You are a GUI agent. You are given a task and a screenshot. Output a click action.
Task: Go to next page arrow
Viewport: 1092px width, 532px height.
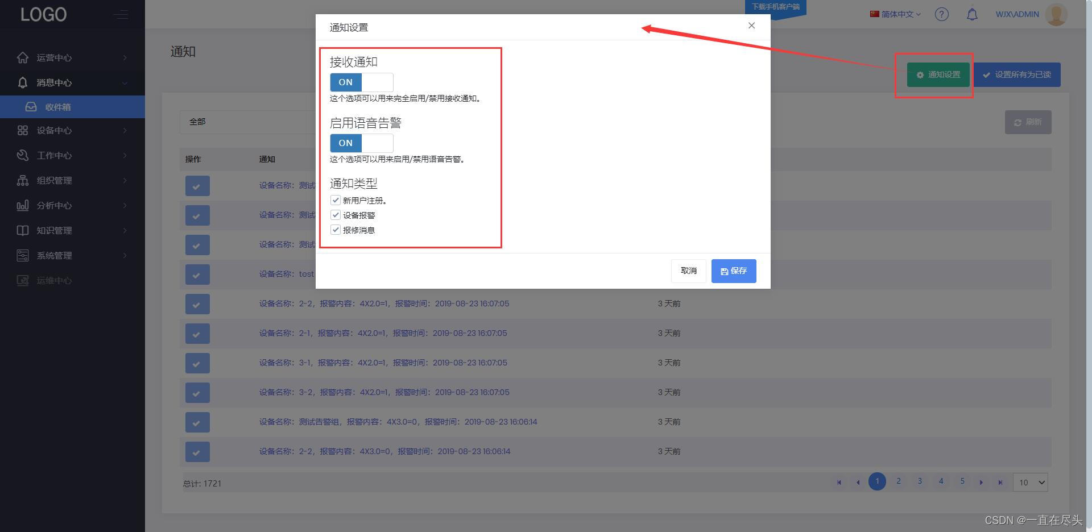click(x=981, y=483)
